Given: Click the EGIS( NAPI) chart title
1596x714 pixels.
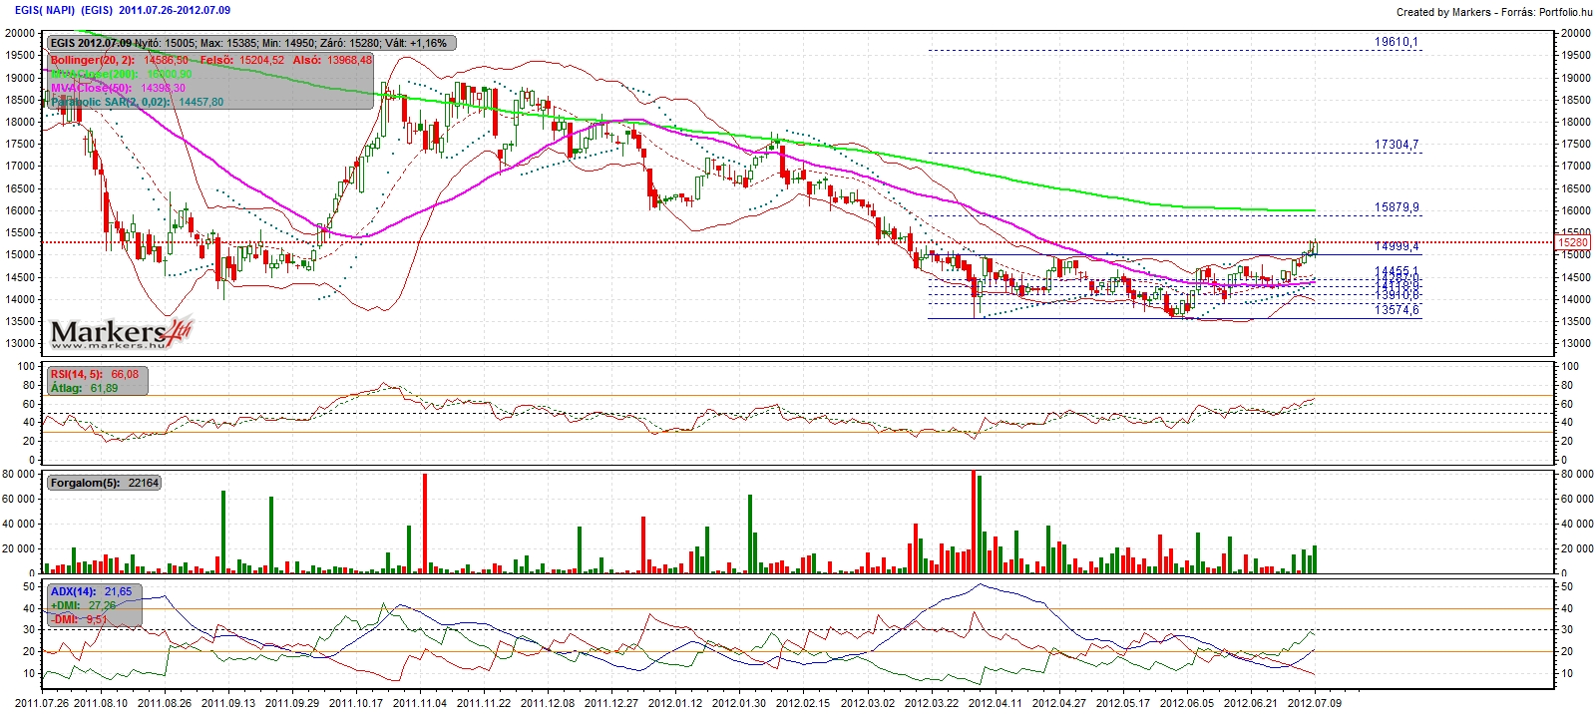Looking at the screenshot, I should tap(45, 10).
